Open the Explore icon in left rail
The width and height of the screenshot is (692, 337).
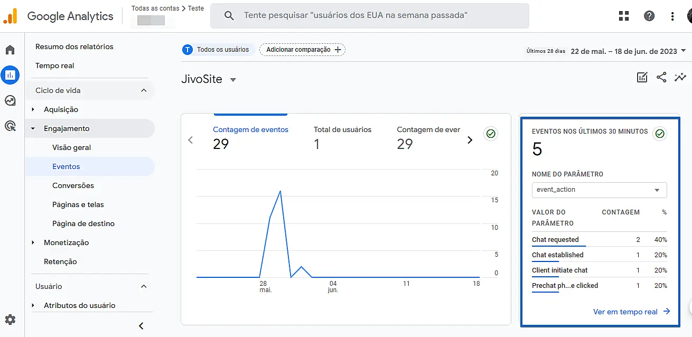point(10,100)
